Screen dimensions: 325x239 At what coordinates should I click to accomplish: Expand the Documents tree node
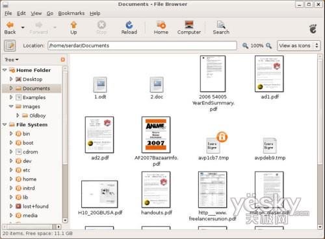[11, 88]
